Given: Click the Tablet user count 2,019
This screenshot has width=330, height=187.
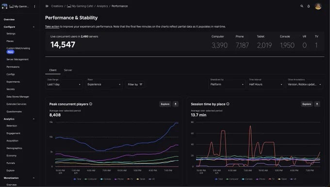Looking at the screenshot, I should click(x=264, y=45).
